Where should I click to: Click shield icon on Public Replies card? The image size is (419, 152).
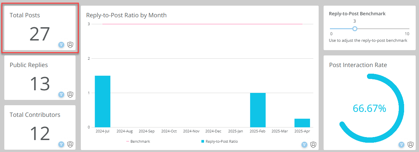pyautogui.click(x=70, y=95)
